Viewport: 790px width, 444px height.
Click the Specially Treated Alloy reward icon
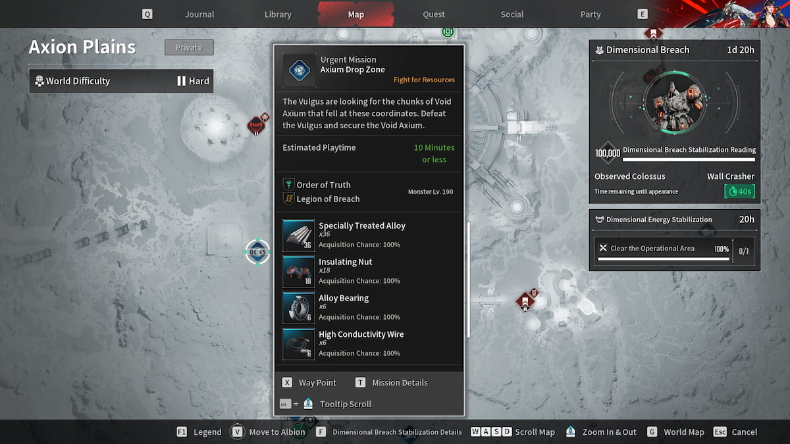click(299, 235)
